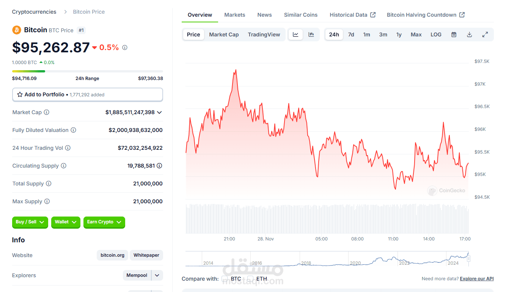Show Total Supply info icon

(49, 184)
